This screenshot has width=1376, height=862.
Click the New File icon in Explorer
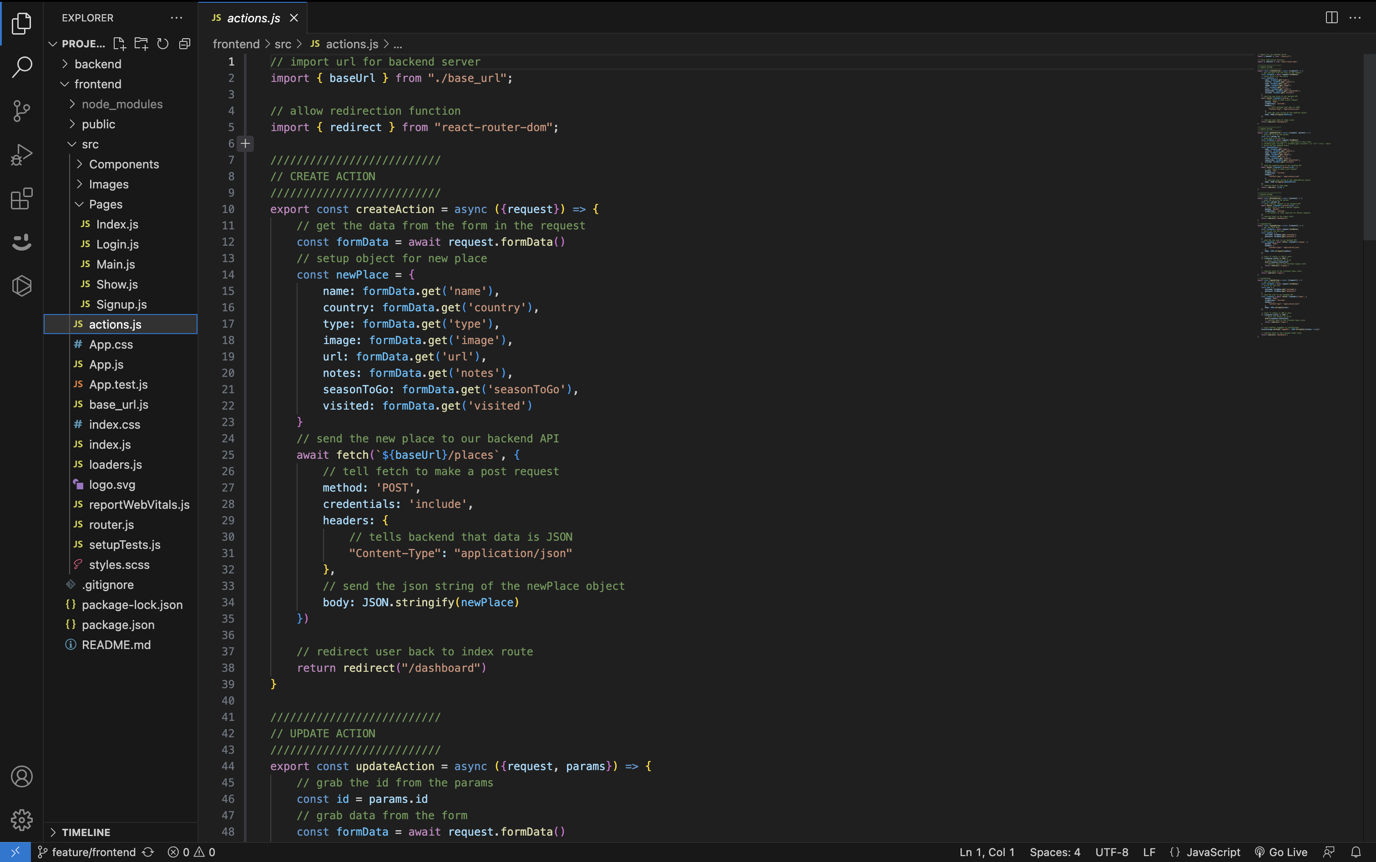click(119, 44)
